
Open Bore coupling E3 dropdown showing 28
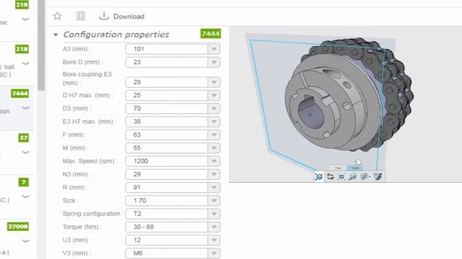[x=173, y=82]
